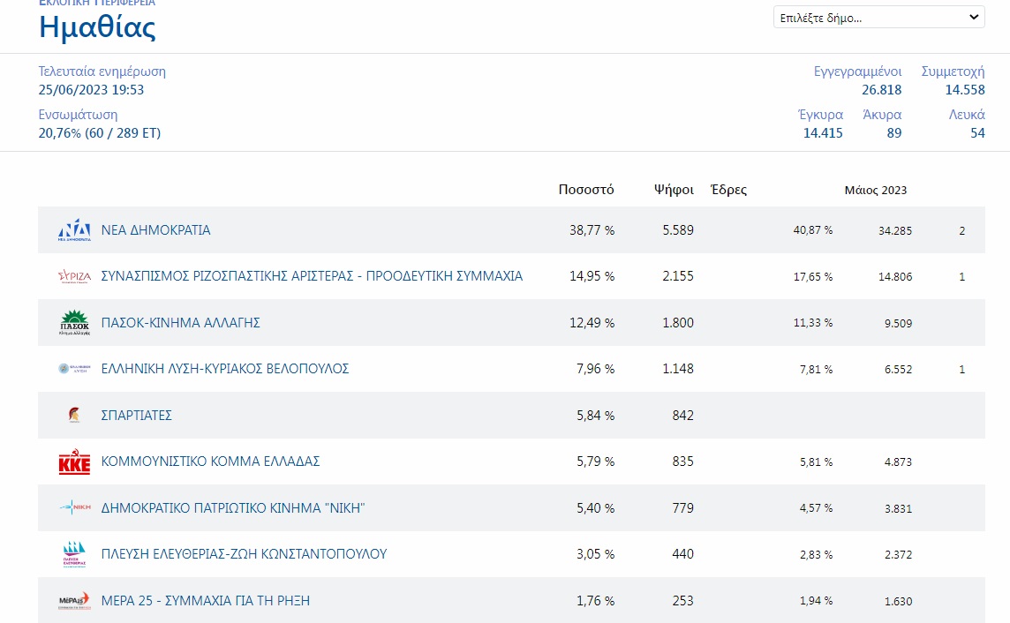This screenshot has width=1010, height=623.
Task: Click the red KKE party logo
Action: click(x=74, y=462)
